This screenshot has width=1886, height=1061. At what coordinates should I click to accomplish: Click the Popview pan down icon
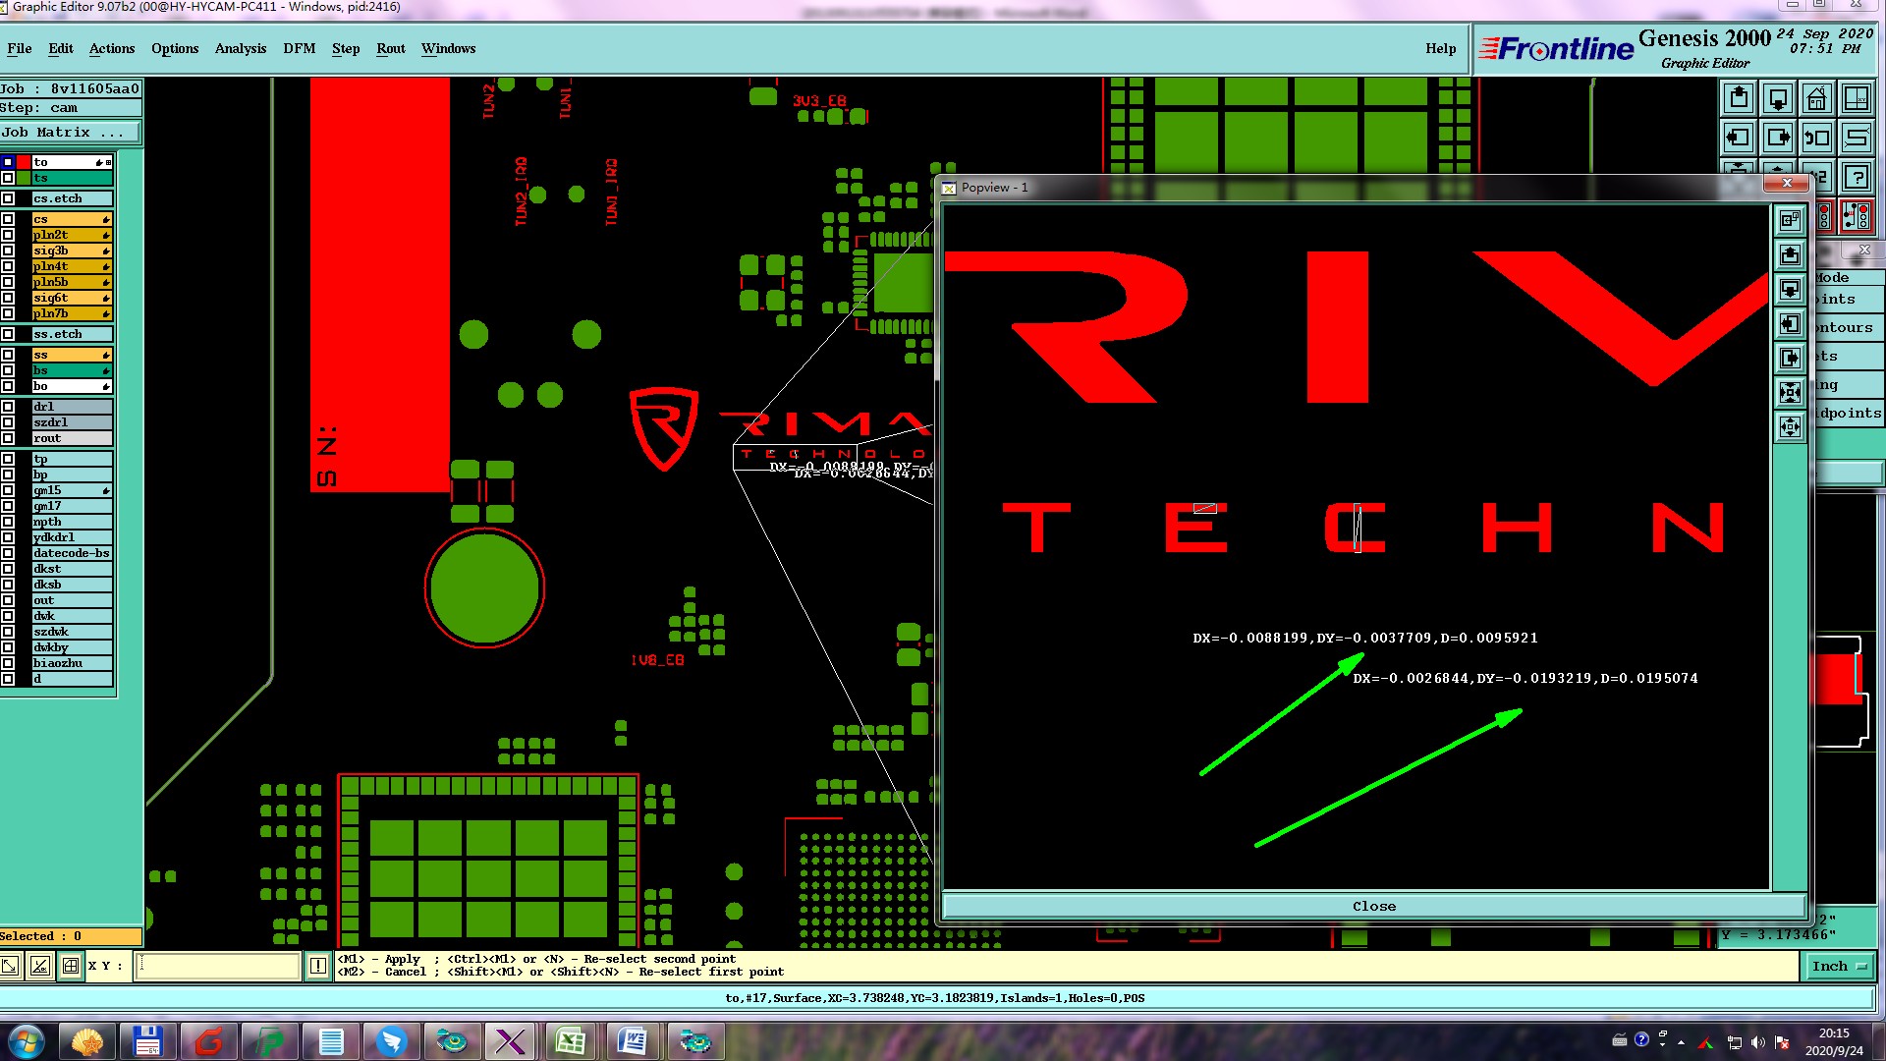(1791, 290)
